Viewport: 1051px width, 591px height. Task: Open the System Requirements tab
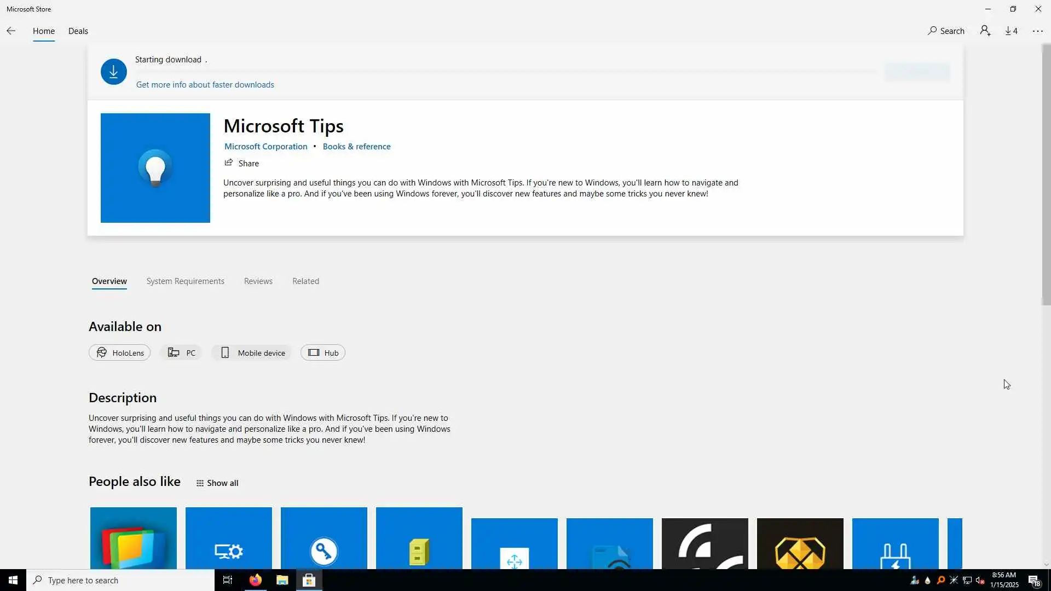[185, 281]
